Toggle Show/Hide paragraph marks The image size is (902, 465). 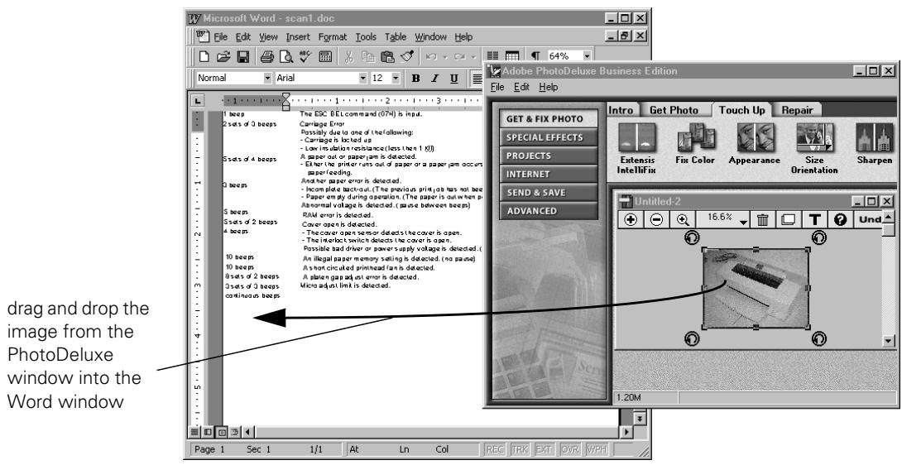click(x=535, y=56)
